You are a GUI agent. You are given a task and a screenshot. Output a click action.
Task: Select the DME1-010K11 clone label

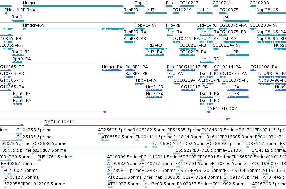pyautogui.click(x=59, y=122)
